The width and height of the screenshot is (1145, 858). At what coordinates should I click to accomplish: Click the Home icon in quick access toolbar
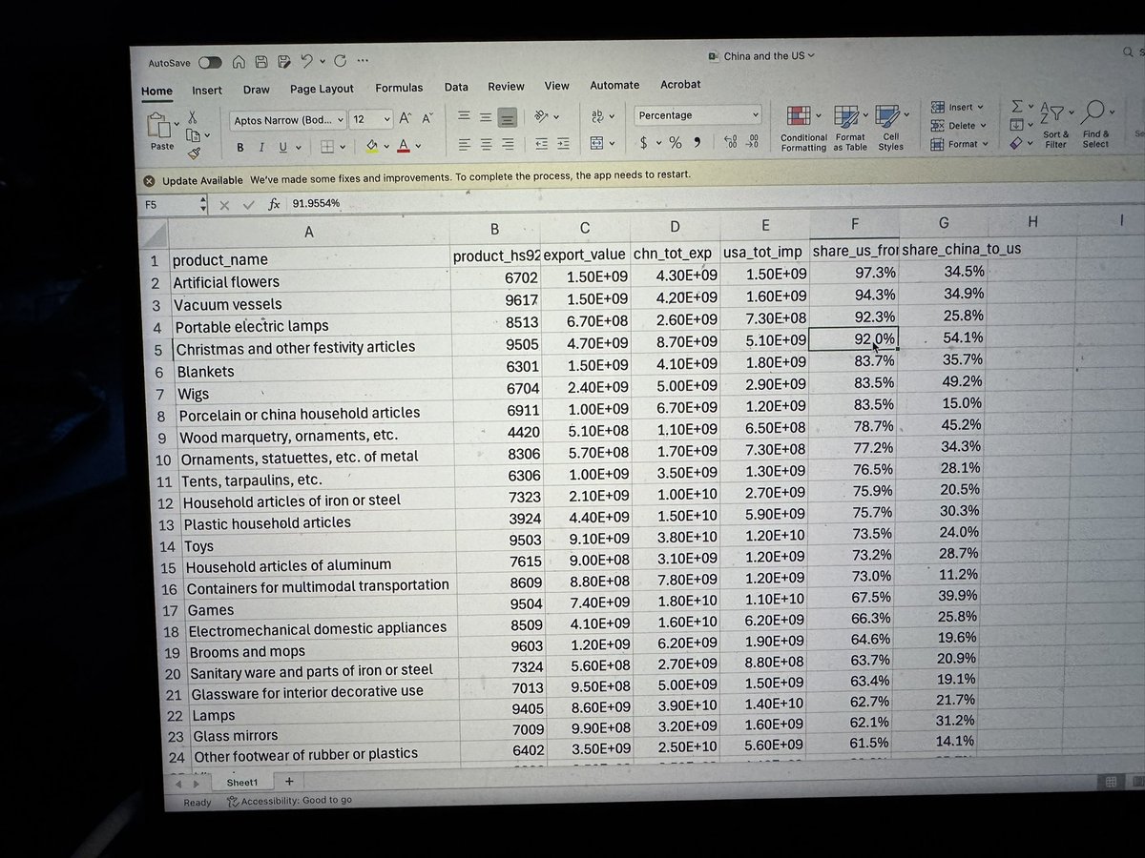pos(239,62)
